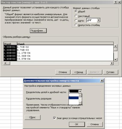Click the dropdown list scroll down arrow

(x=80, y=103)
